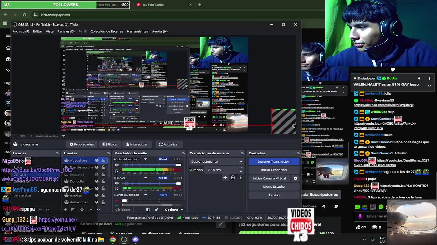Switch audio mixer to vertical layout icon
The height and width of the screenshot is (245, 437).
click(148, 210)
